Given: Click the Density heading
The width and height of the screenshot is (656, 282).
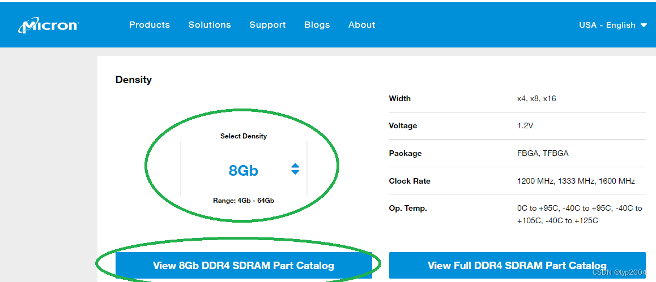Looking at the screenshot, I should click(x=134, y=80).
